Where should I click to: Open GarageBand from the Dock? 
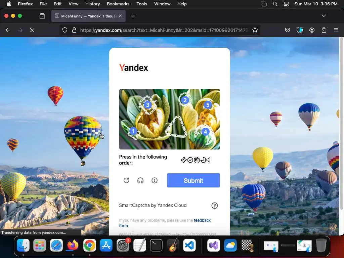[x=173, y=245]
